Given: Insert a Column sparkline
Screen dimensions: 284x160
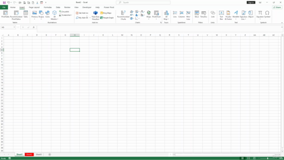Looking at the screenshot, I should coord(181,14).
